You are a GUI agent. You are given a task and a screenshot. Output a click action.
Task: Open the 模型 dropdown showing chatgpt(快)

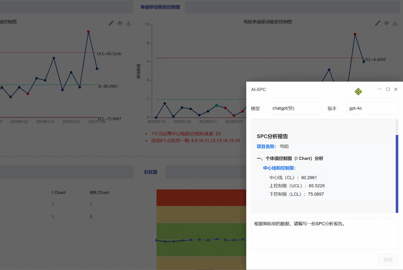(295, 108)
